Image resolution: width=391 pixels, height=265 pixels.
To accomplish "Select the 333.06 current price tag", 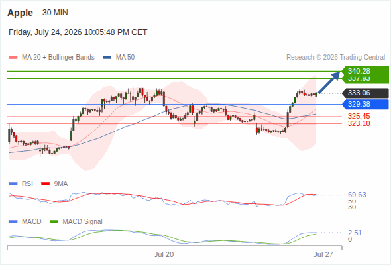I will (365, 93).
